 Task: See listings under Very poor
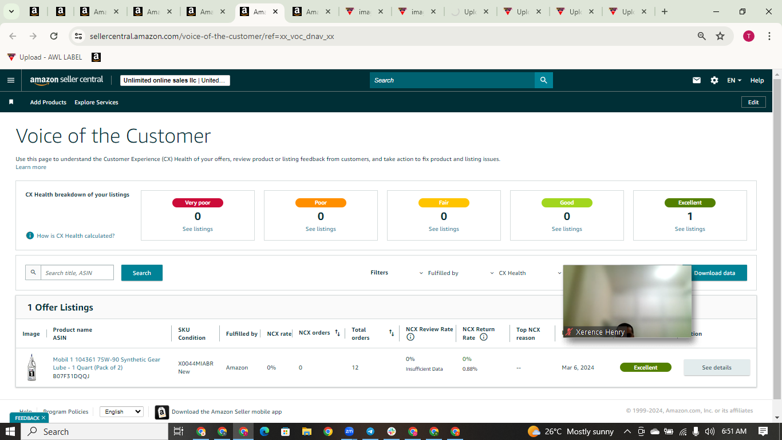tap(198, 229)
